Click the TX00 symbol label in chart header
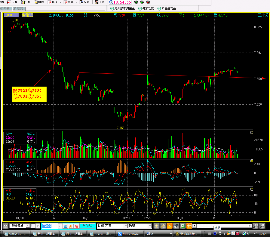 point(11,15)
